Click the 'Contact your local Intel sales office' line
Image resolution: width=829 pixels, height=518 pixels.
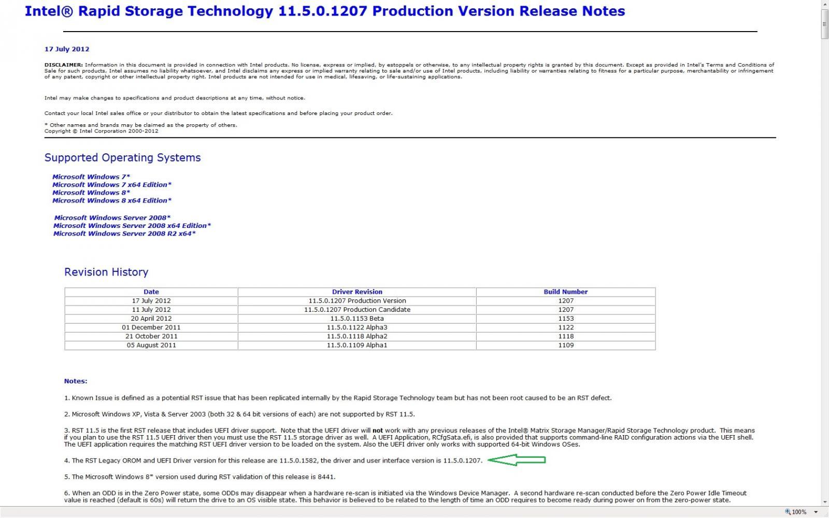point(218,113)
